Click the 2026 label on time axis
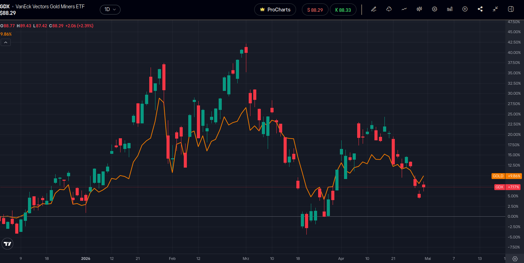The width and height of the screenshot is (524, 263). 86,259
